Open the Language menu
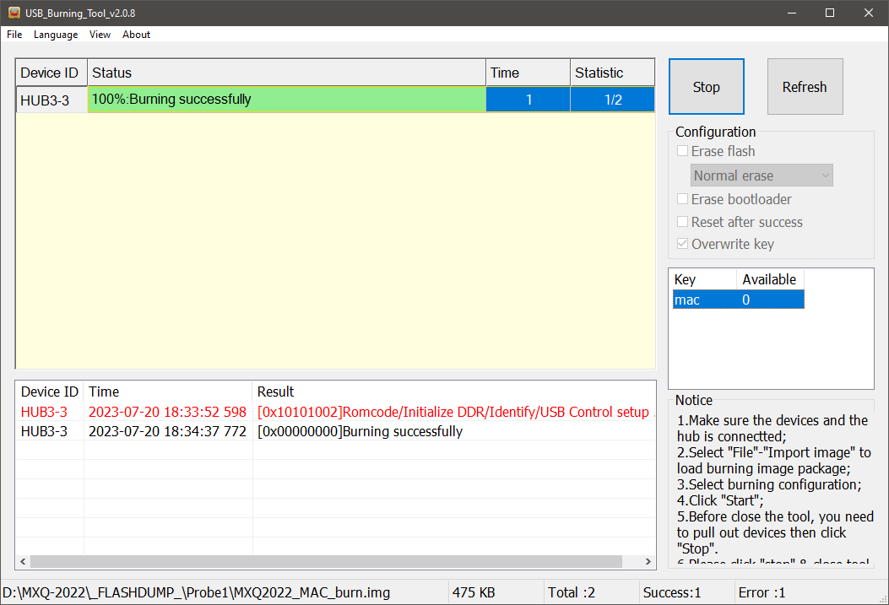This screenshot has width=889, height=605. [56, 35]
